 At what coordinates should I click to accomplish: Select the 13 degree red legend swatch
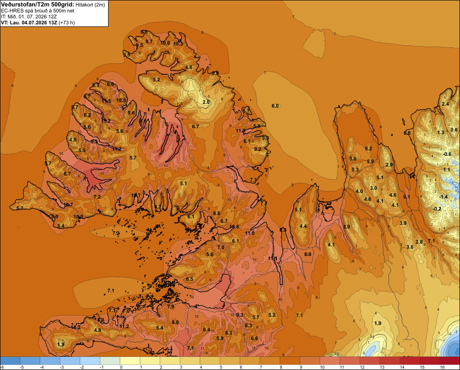(390, 361)
